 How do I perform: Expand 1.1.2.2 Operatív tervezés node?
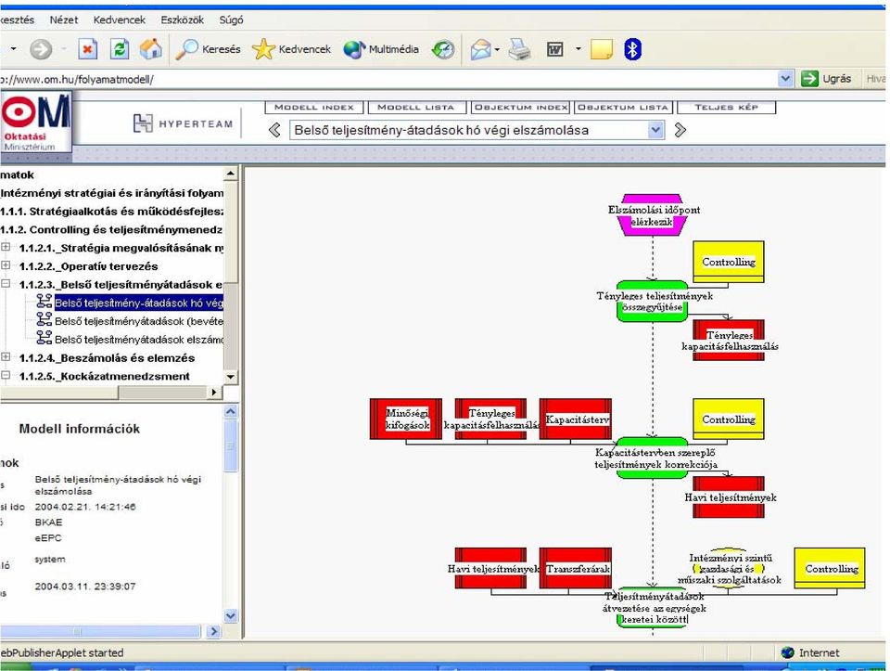(x=6, y=265)
